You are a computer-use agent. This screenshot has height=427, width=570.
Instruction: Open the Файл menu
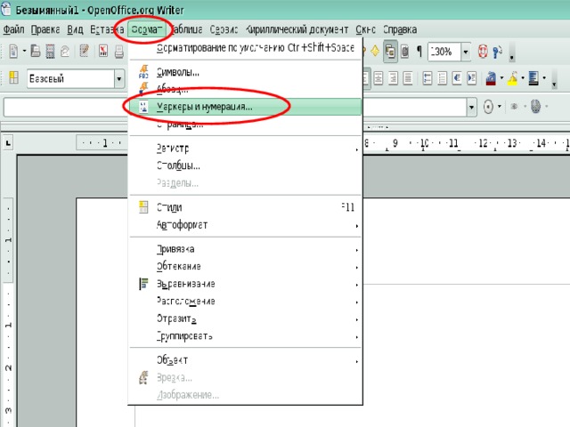(14, 29)
